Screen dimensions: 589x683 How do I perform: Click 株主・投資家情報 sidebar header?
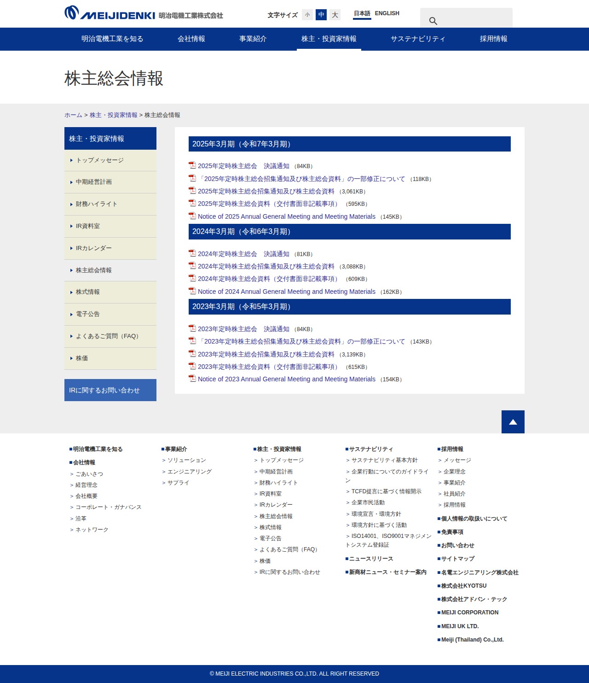(x=110, y=139)
